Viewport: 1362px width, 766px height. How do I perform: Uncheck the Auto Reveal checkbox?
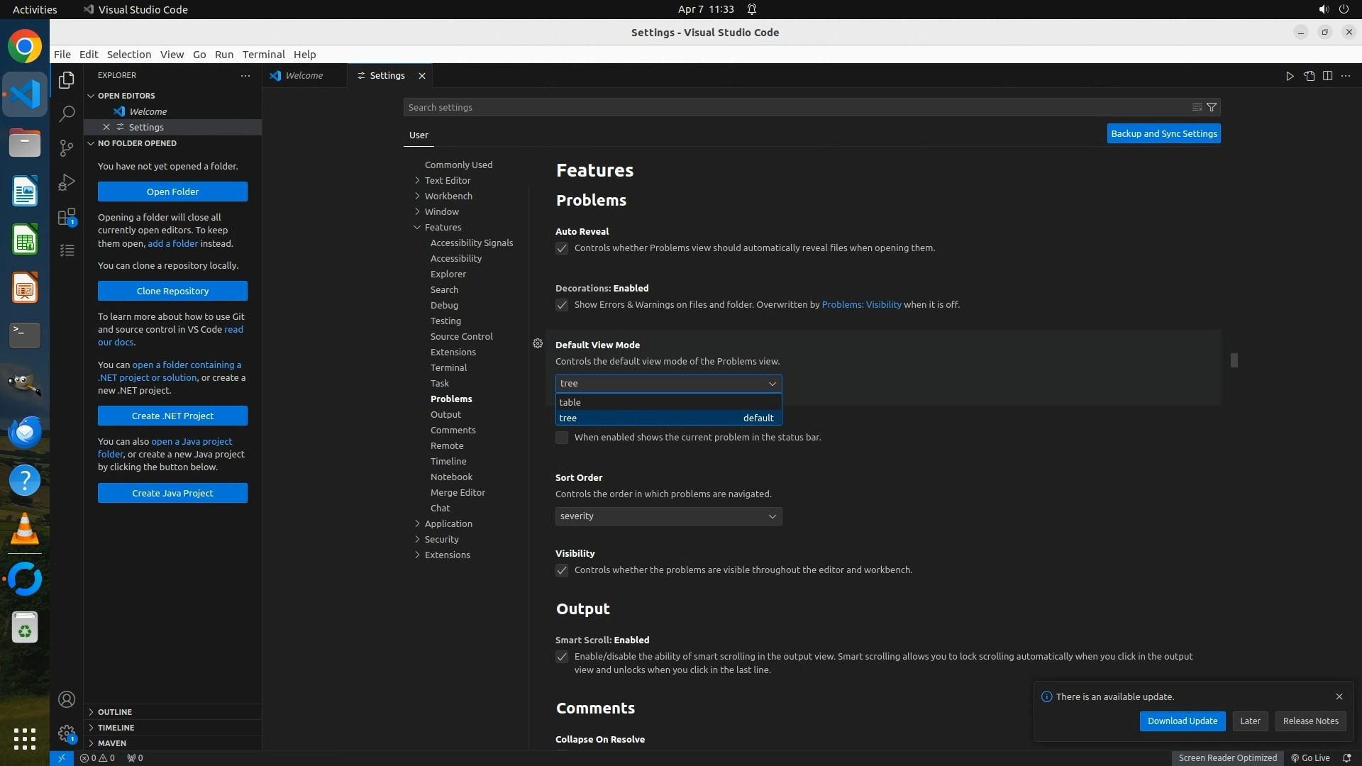click(562, 248)
